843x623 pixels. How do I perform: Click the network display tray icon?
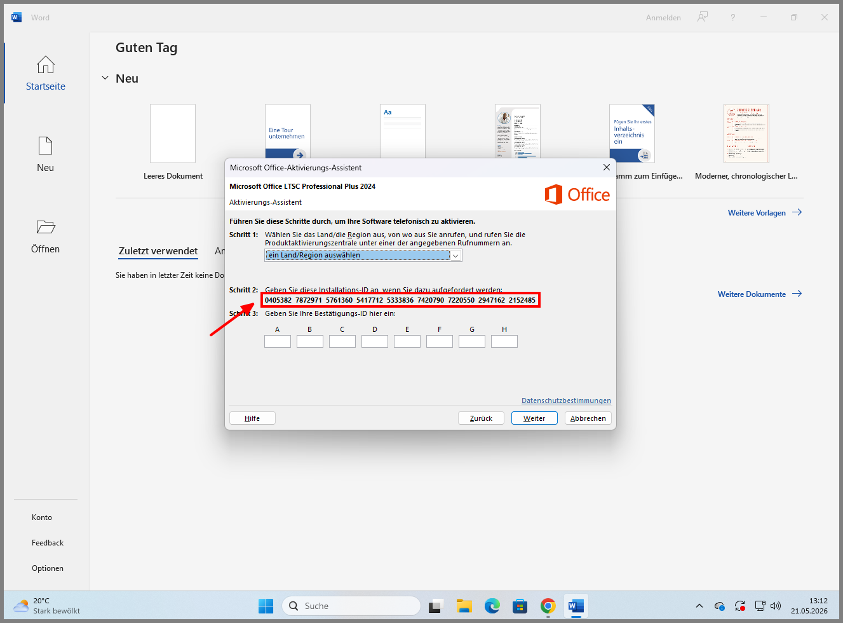coord(760,606)
